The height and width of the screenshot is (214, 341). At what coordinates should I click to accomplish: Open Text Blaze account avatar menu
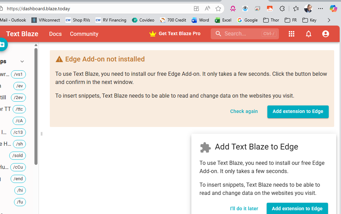(325, 34)
